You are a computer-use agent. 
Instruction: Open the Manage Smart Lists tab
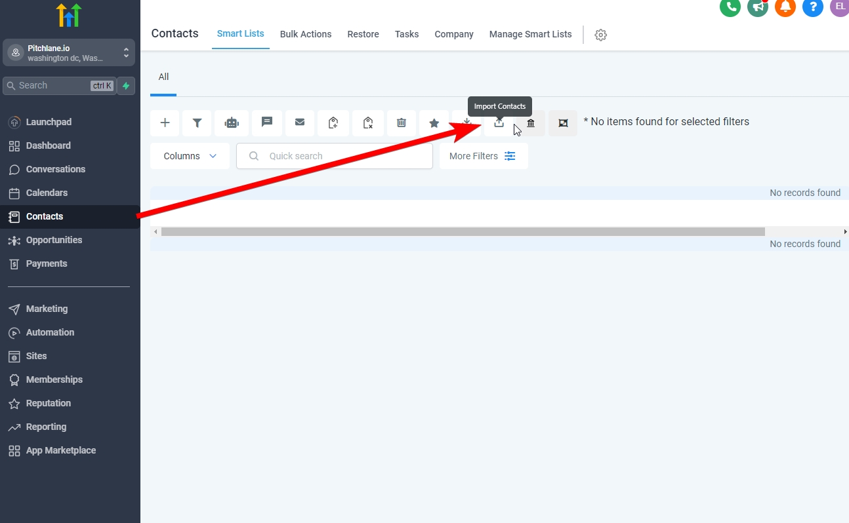pyautogui.click(x=530, y=34)
